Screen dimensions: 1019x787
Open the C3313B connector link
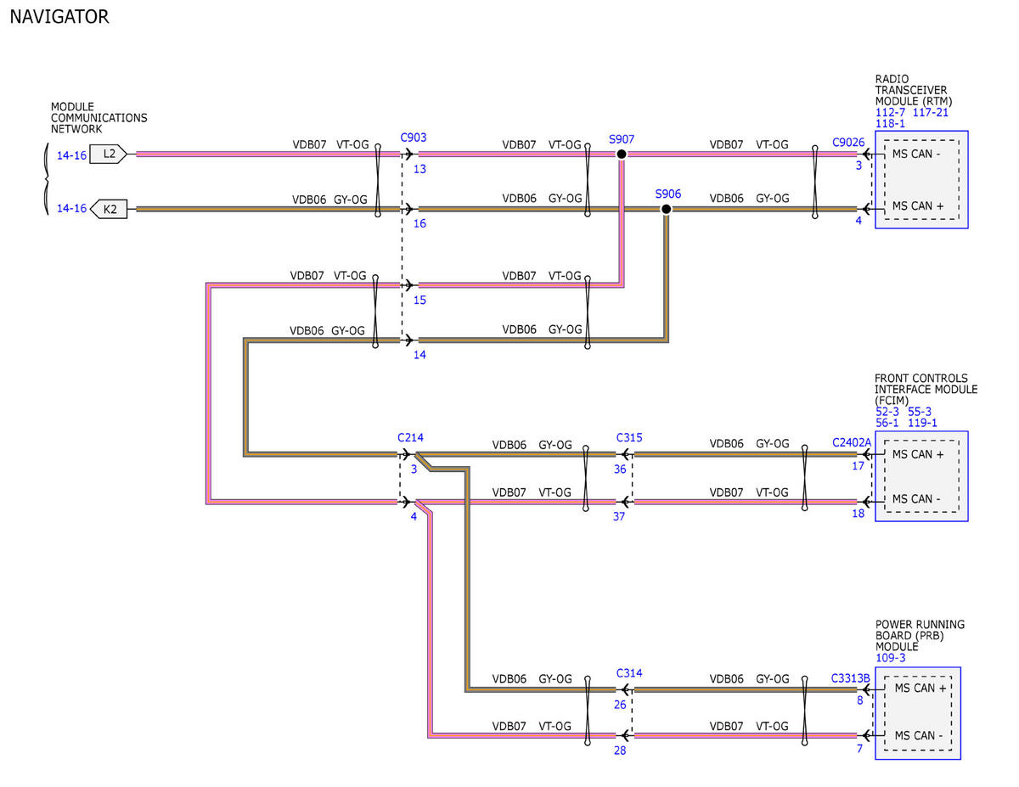point(851,678)
